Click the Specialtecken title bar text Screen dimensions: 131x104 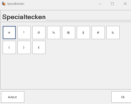[16, 4]
